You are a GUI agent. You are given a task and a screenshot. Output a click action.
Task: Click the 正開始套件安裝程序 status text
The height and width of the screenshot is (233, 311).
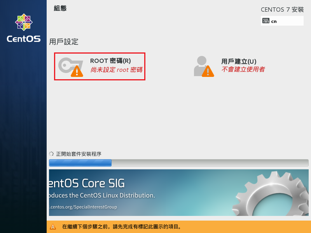pyautogui.click(x=79, y=154)
